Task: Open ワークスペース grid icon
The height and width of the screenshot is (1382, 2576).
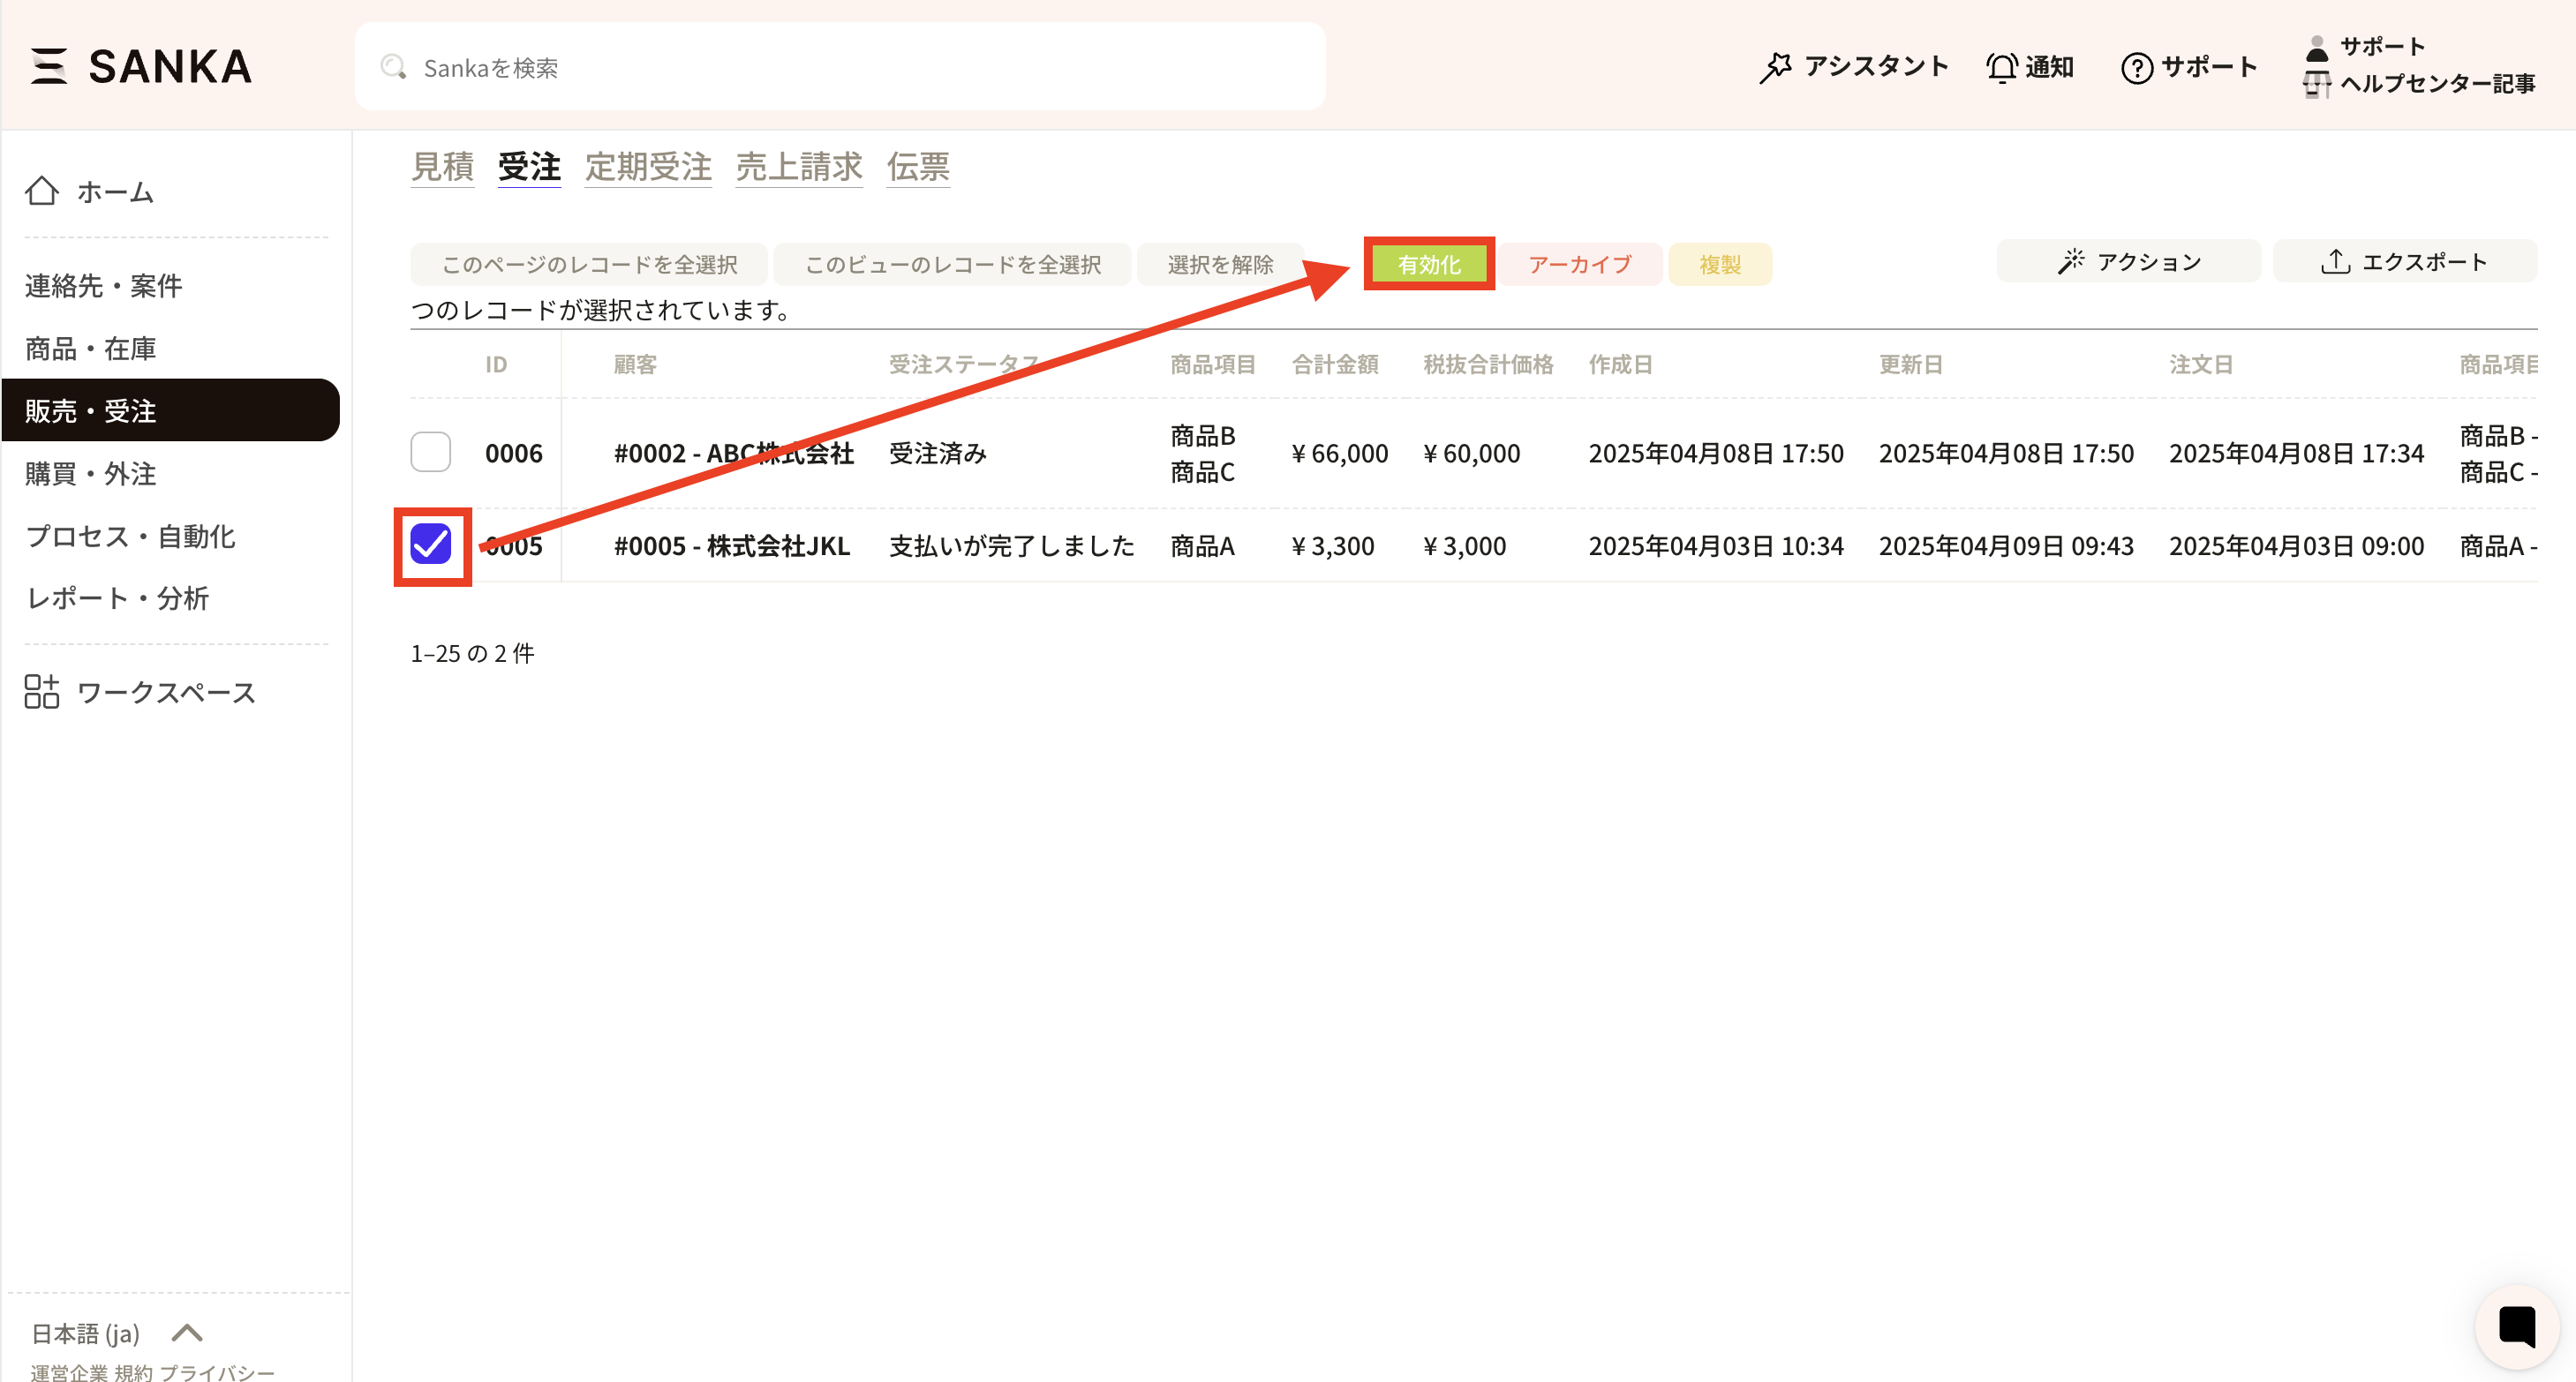Action: (42, 692)
